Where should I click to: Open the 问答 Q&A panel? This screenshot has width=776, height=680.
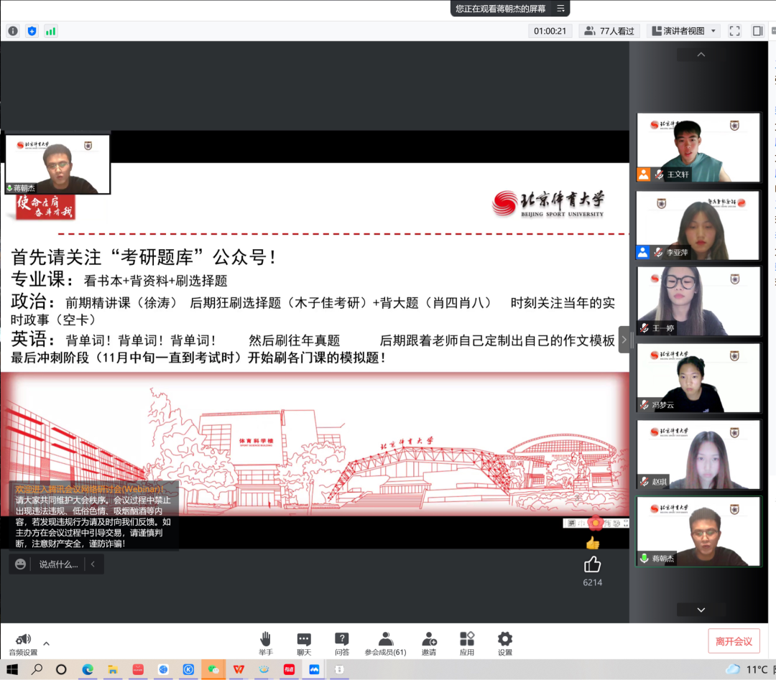342,644
